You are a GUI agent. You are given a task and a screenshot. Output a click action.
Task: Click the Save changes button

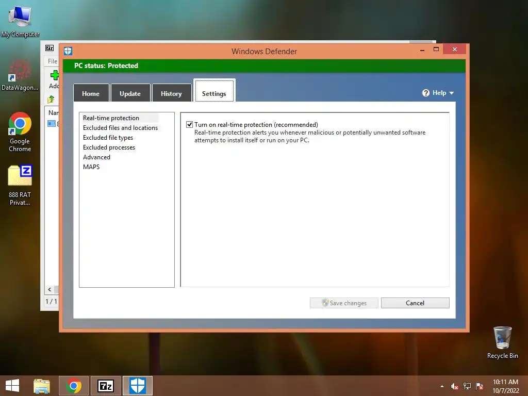click(344, 303)
